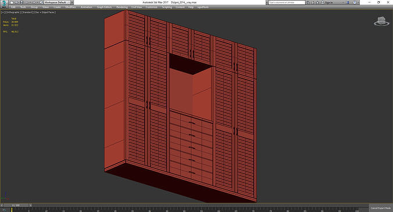Open the Rendering menu
Viewport: 393px width, 212px height.
click(x=122, y=7)
